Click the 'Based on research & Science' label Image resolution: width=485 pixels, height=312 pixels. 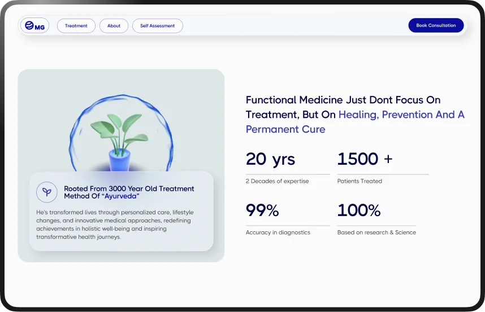tap(376, 232)
